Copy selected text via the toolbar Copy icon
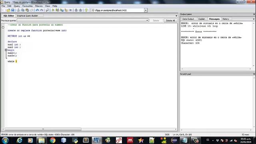The height and width of the screenshot is (144, 256). coord(23,10)
